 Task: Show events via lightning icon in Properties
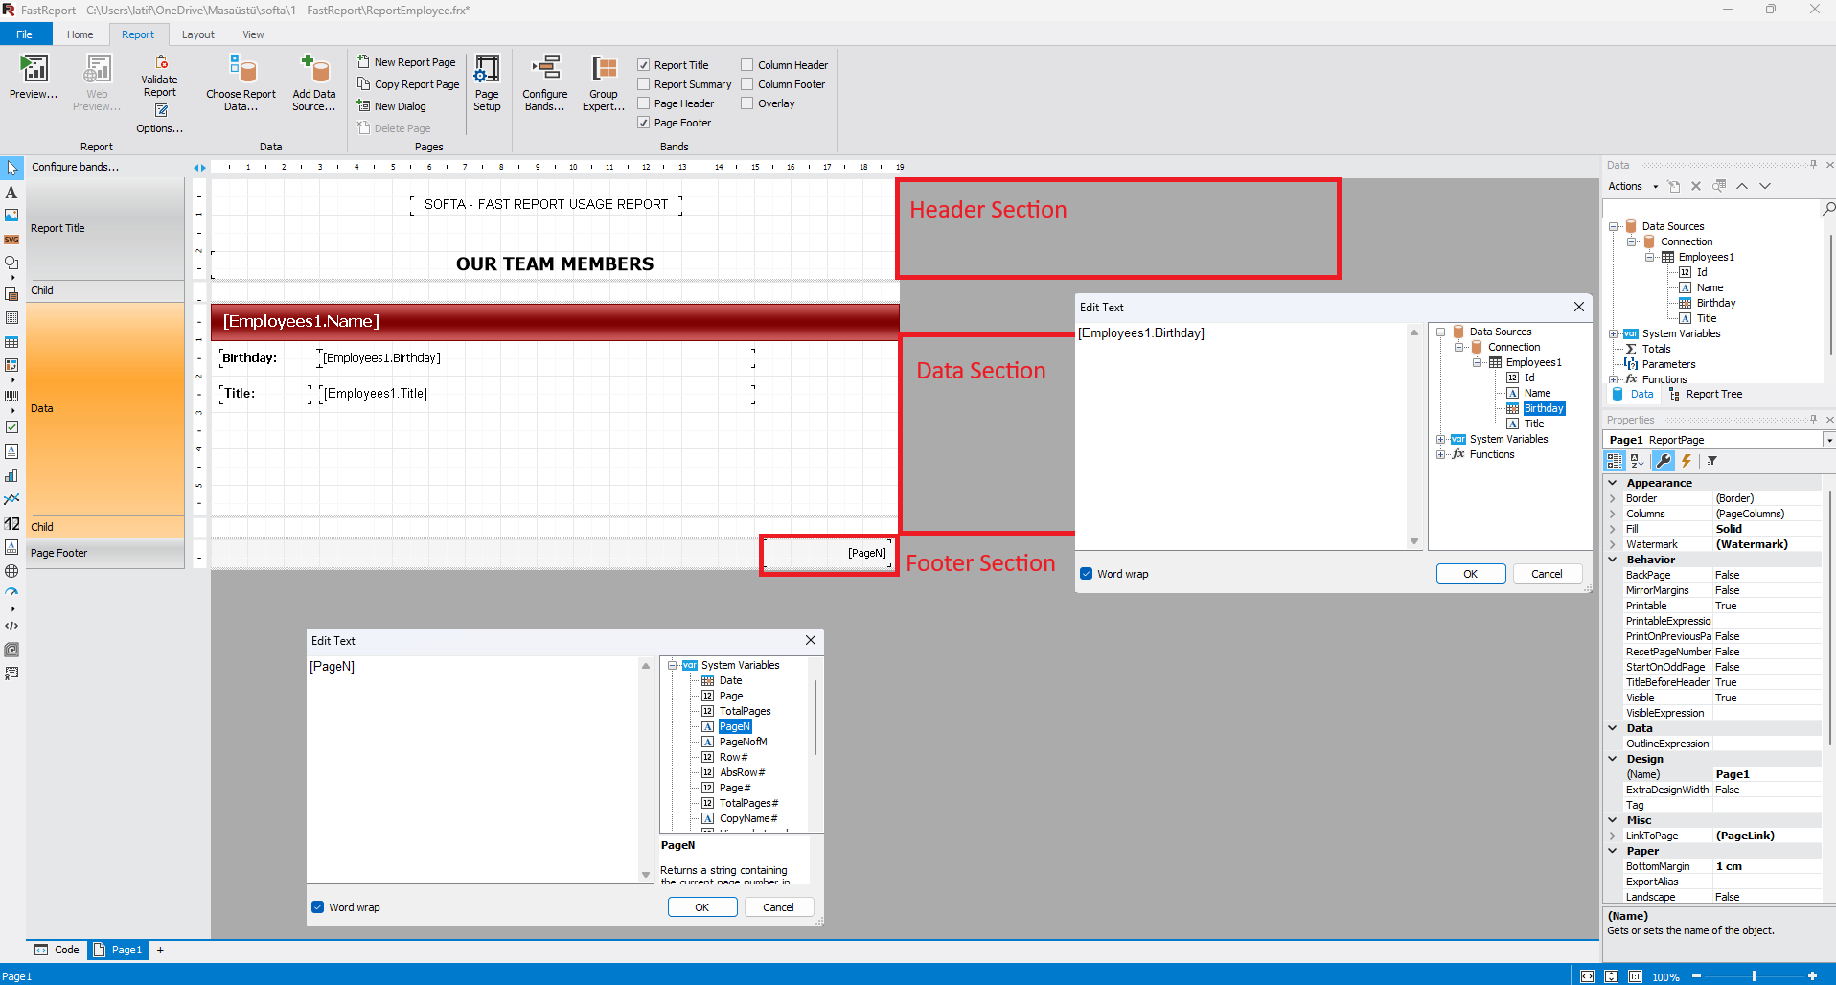(x=1687, y=461)
